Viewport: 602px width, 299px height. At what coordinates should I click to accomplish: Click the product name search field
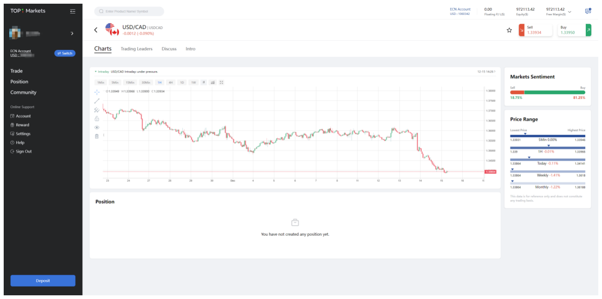(x=129, y=11)
